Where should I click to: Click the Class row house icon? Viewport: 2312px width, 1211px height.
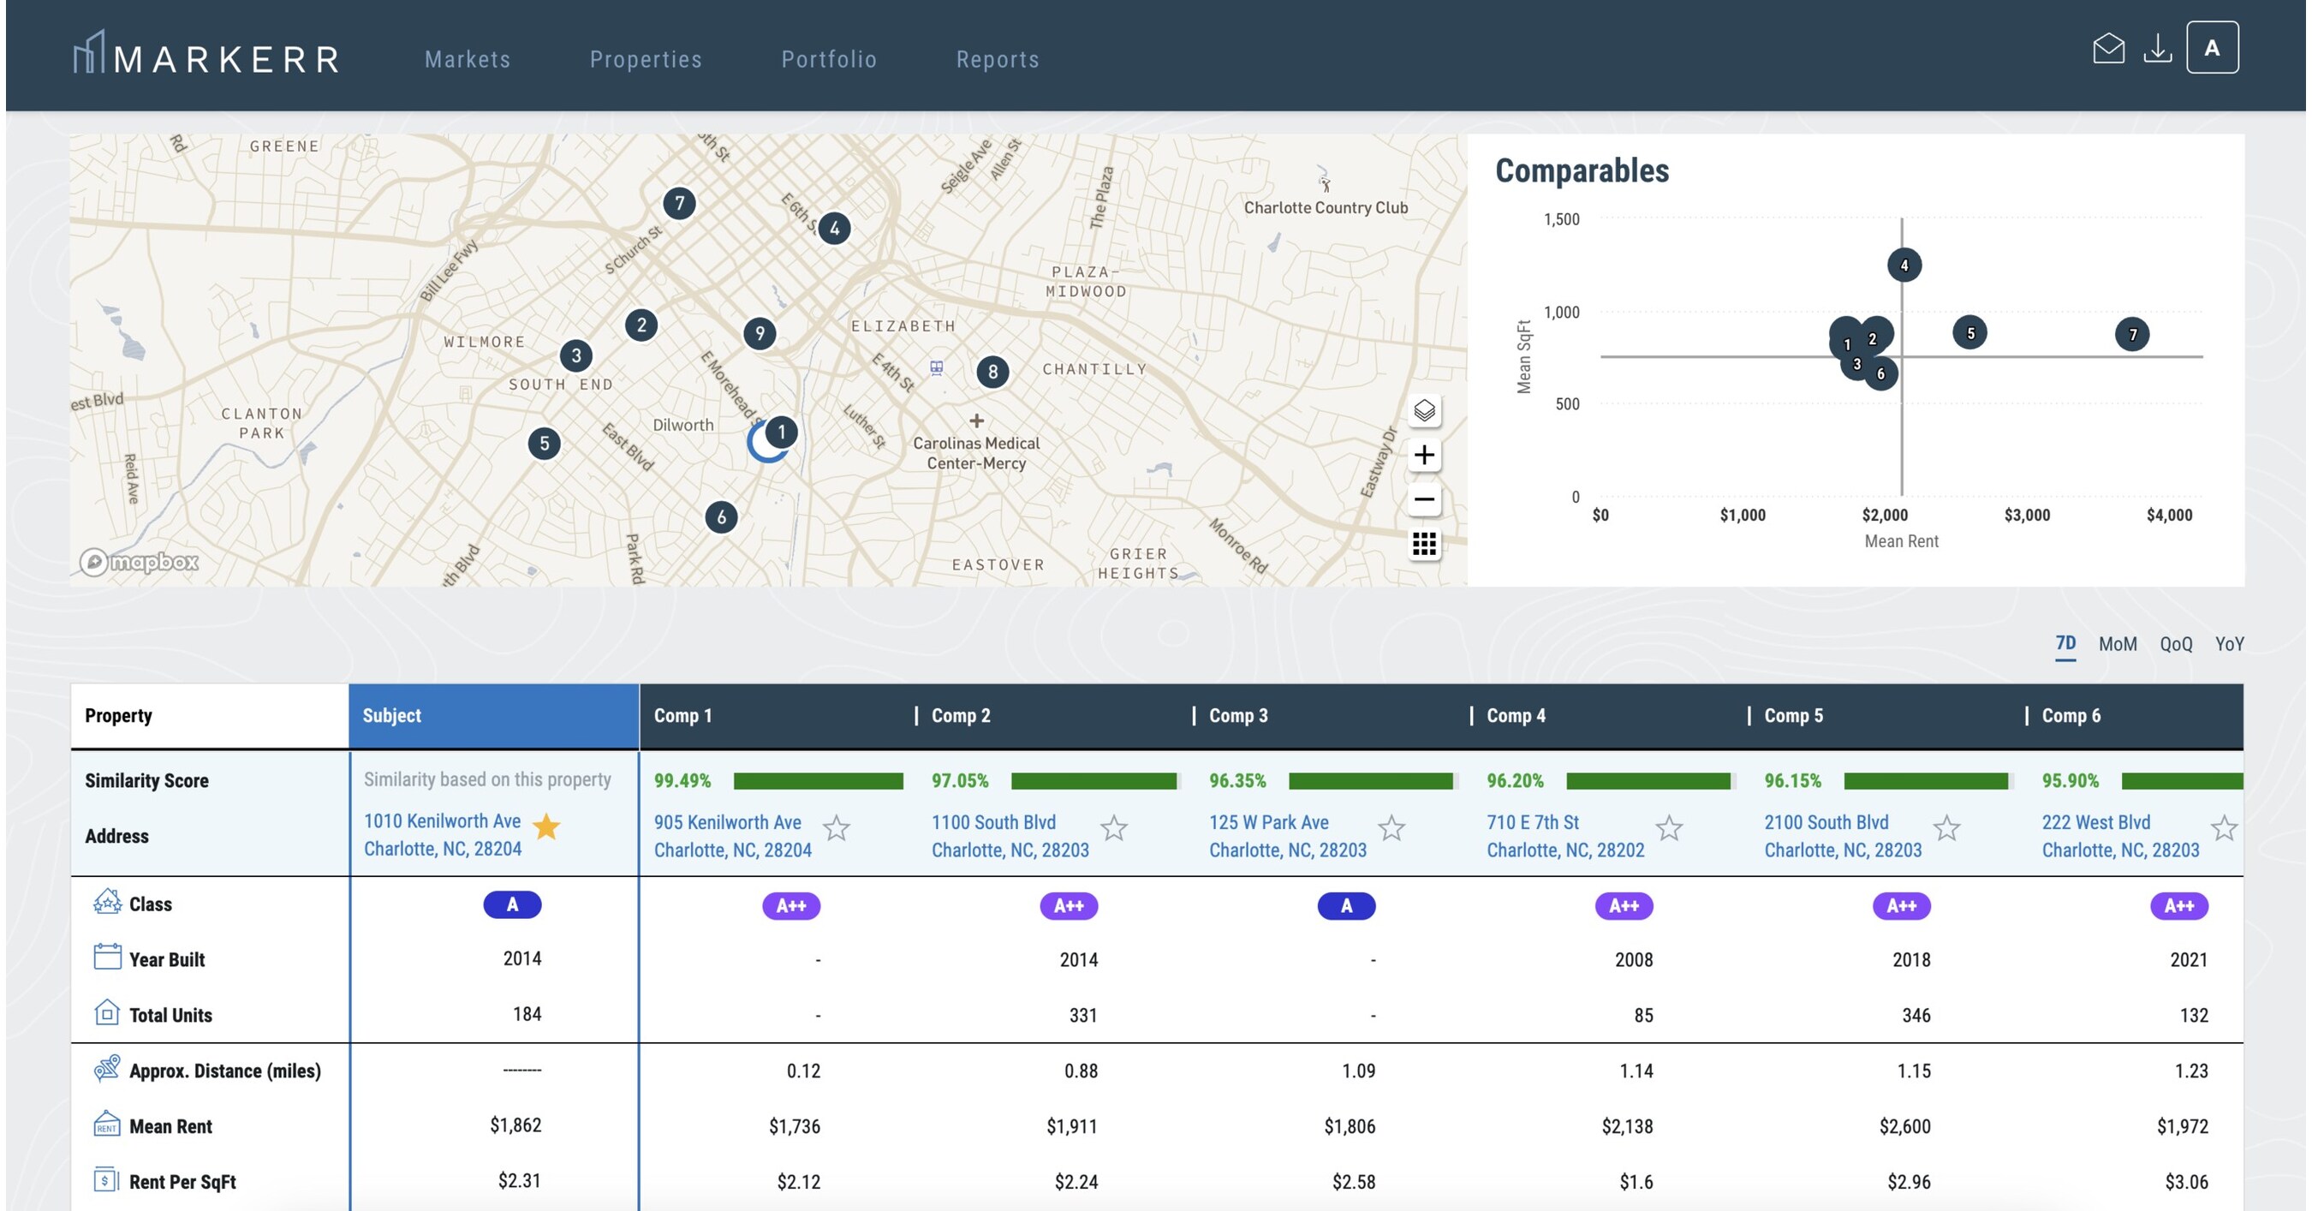107,902
